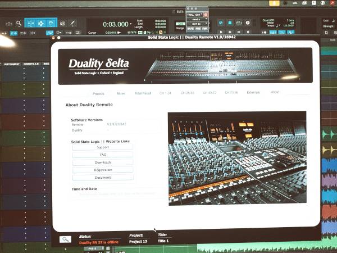The height and width of the screenshot is (253, 337).
Task: Click the FAQ website link button
Action: point(103,155)
